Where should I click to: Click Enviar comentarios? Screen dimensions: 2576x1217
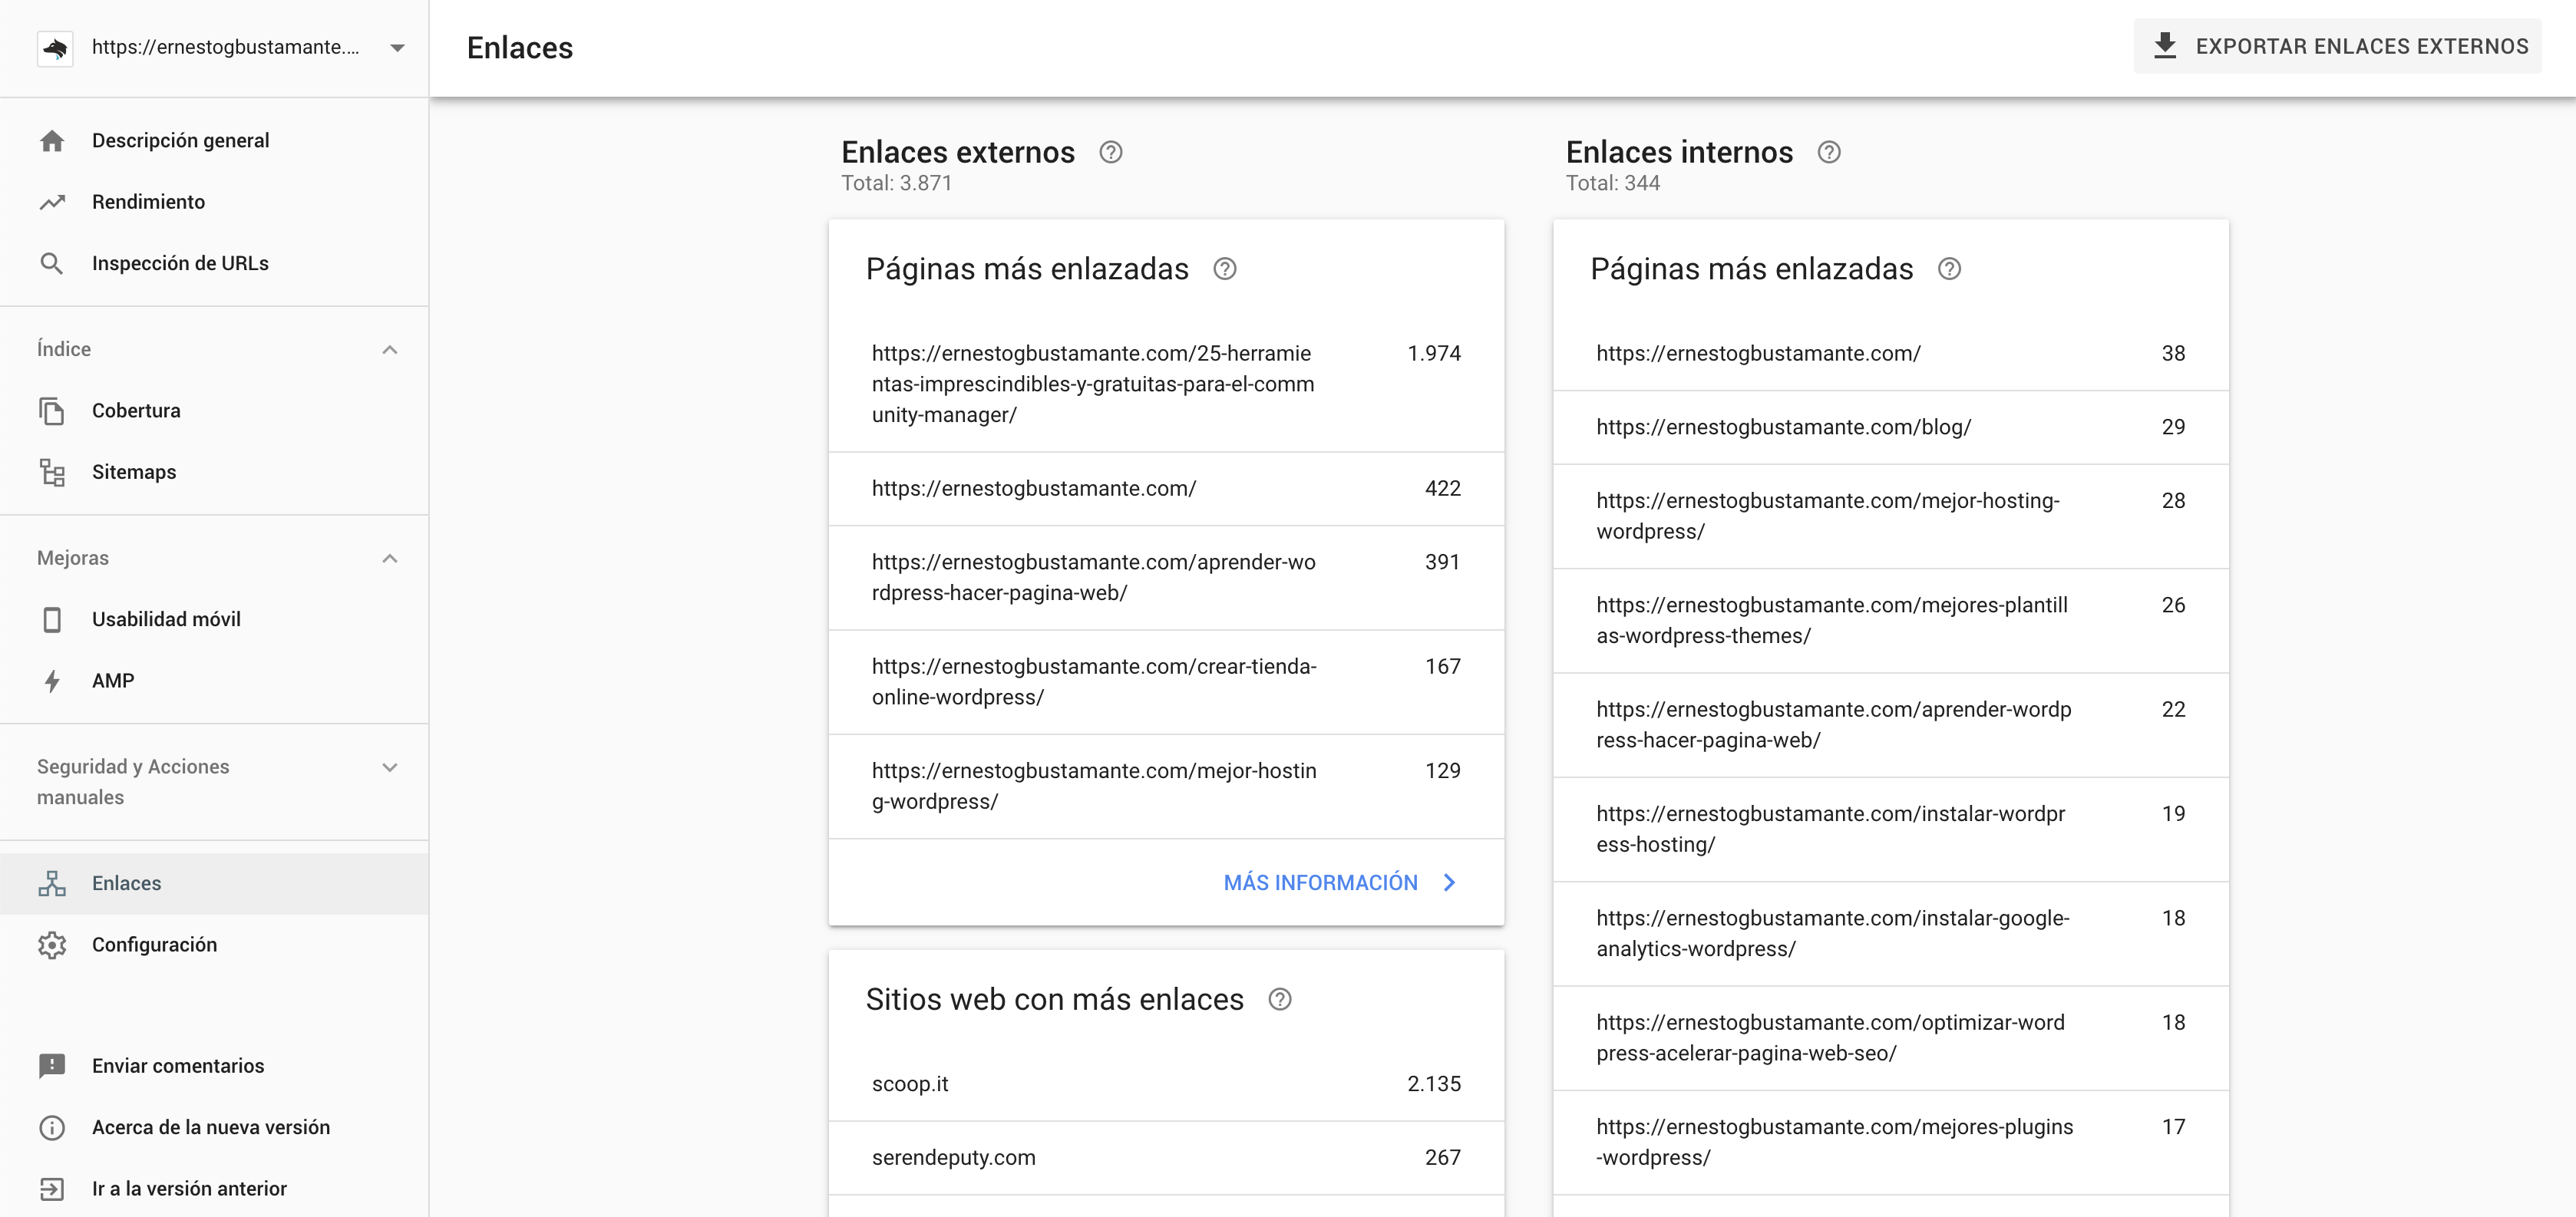click(x=214, y=1066)
